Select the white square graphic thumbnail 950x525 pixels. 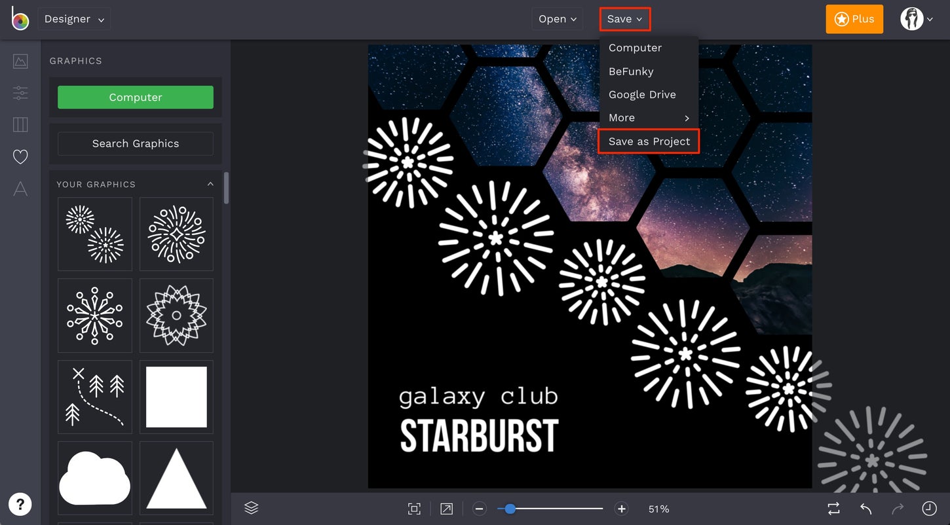(x=176, y=397)
